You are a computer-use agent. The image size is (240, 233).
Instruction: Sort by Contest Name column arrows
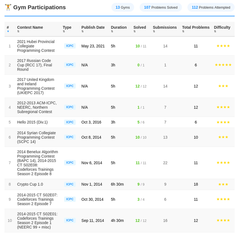click(x=18, y=32)
